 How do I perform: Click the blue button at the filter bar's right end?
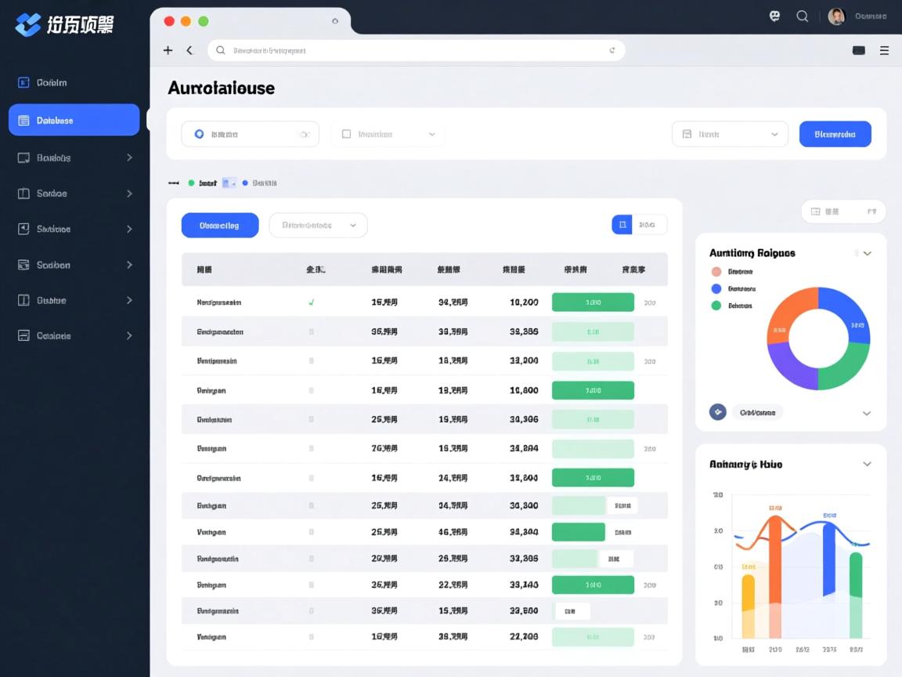[835, 134]
